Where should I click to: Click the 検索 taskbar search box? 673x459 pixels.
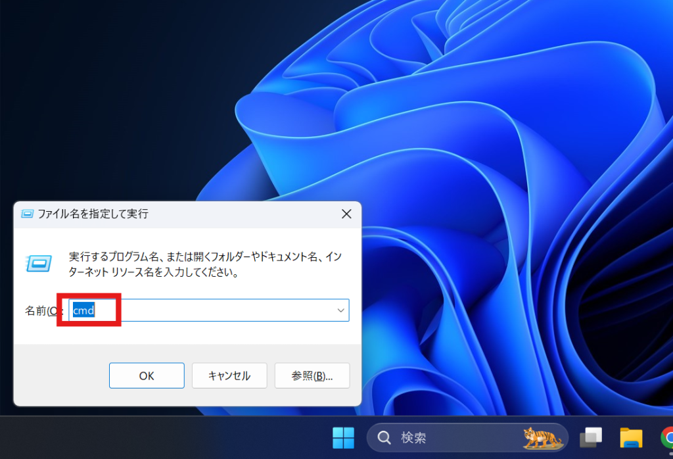coord(467,438)
